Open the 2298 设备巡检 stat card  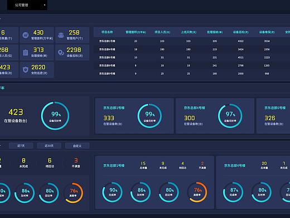click(72, 53)
